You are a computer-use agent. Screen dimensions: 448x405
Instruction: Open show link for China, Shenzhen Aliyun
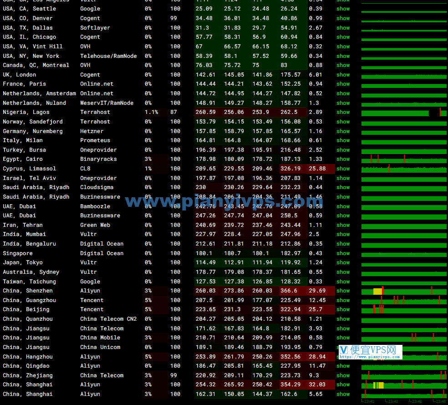(343, 291)
